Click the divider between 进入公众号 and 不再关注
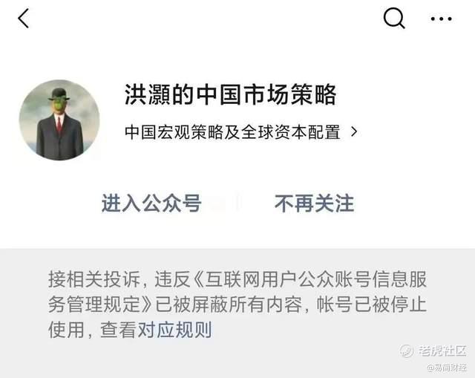The image size is (475, 378). pyautogui.click(x=238, y=202)
